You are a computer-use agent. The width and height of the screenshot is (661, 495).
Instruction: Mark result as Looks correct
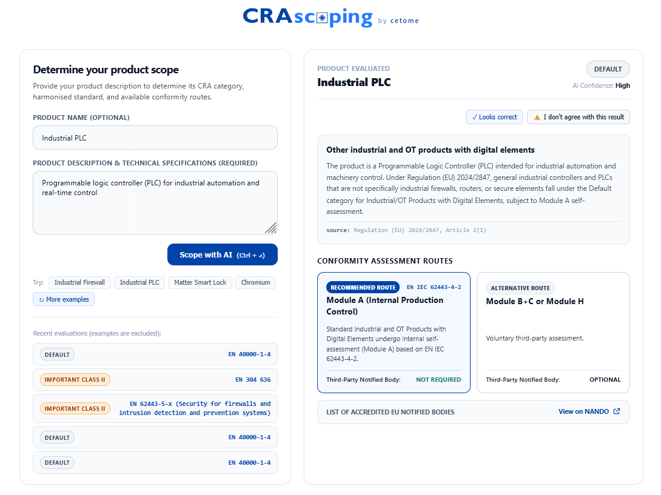click(x=494, y=117)
